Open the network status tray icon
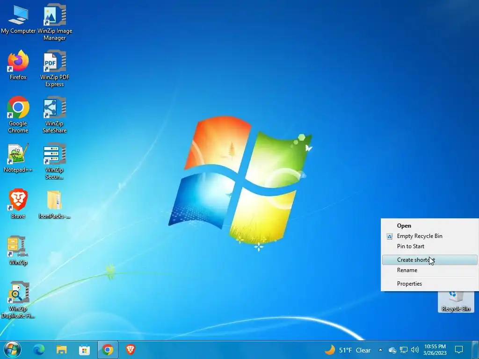The width and height of the screenshot is (479, 359). click(404, 350)
